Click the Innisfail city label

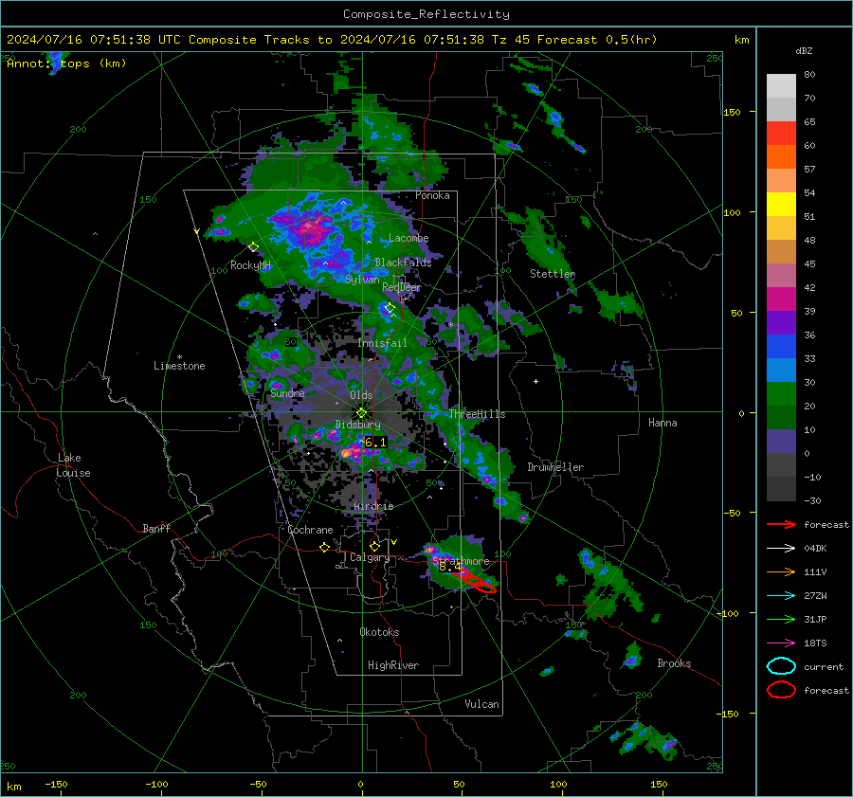[383, 343]
